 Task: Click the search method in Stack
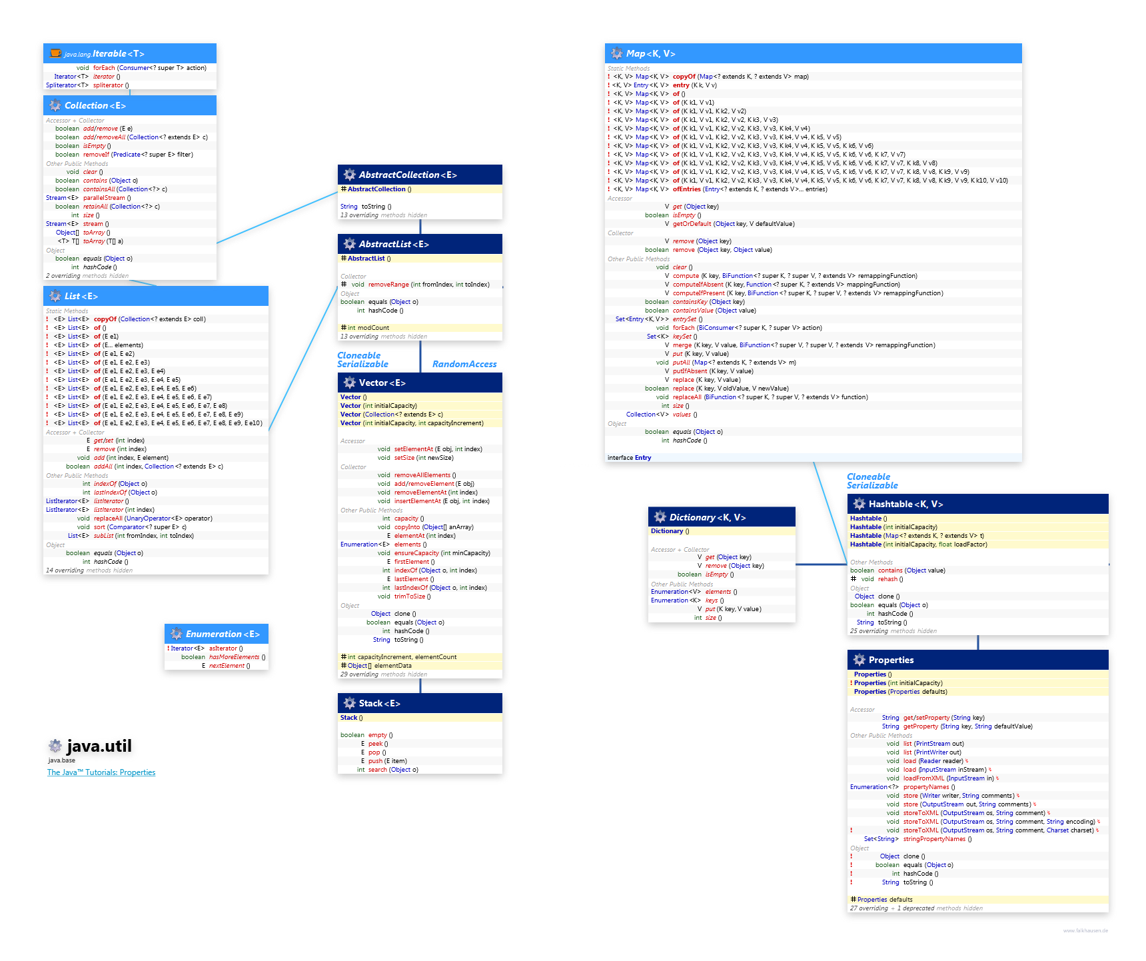377,770
